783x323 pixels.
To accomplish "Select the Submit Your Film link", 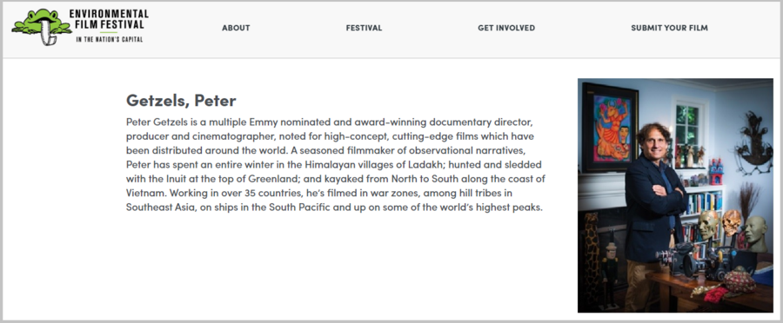I will pyautogui.click(x=669, y=28).
